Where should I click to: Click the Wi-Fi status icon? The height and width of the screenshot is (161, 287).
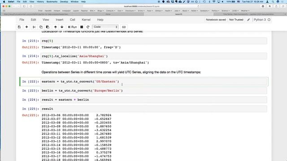(214, 2)
